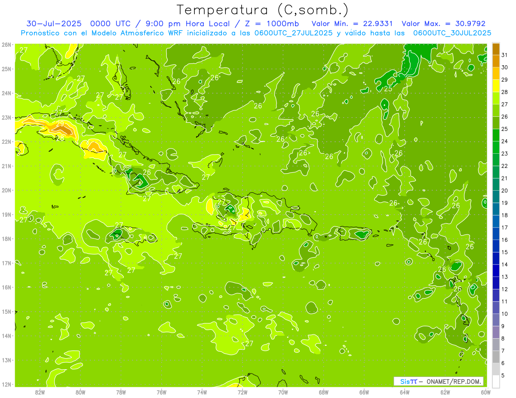Click the gray legend swatch between 6 and 7
516x398 pixels.
pyautogui.click(x=496, y=357)
